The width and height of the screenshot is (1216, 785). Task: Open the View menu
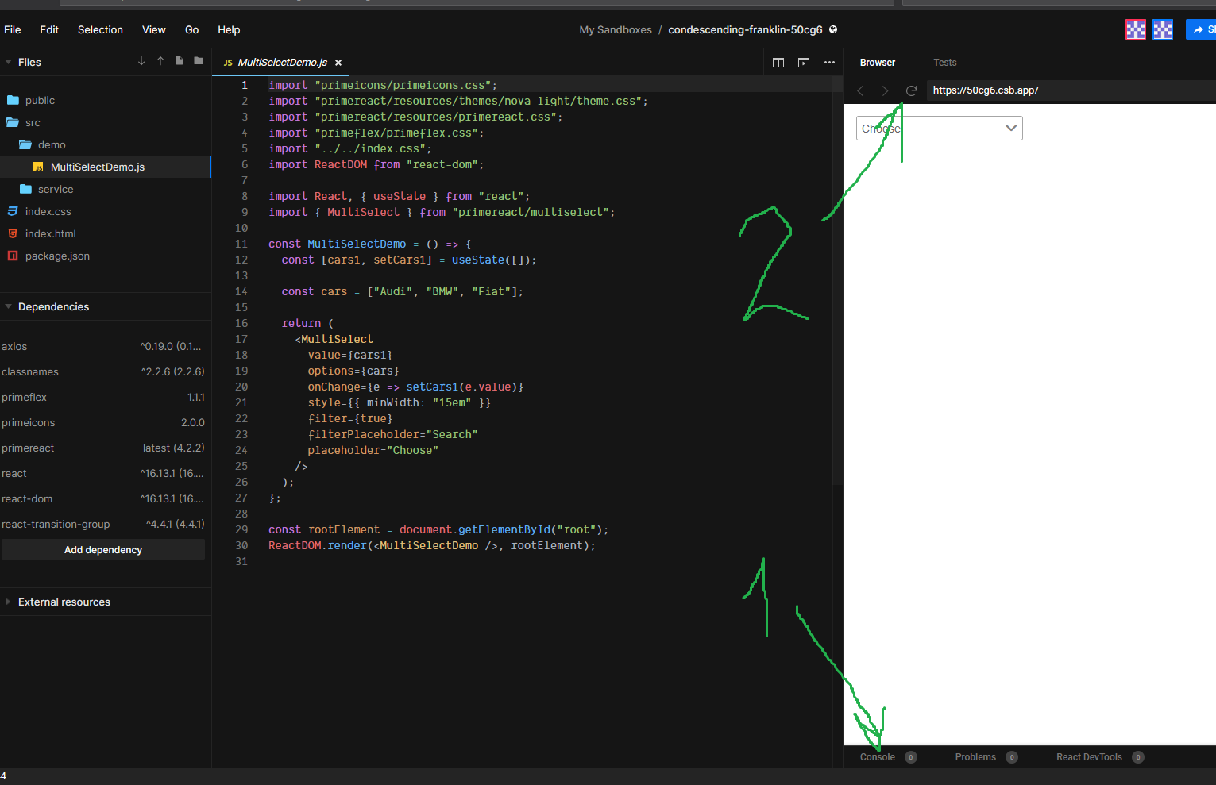click(153, 29)
